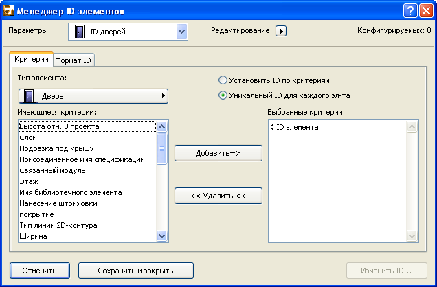Open the Критерии tab
437x287 pixels.
[x=32, y=60]
